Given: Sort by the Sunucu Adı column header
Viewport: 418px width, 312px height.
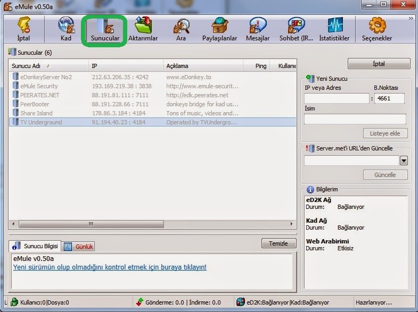Looking at the screenshot, I should click(48, 66).
